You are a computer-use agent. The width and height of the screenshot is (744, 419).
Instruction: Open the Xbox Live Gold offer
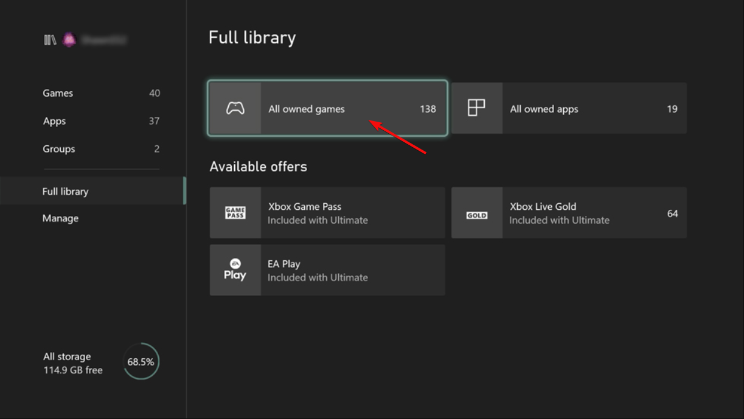569,213
